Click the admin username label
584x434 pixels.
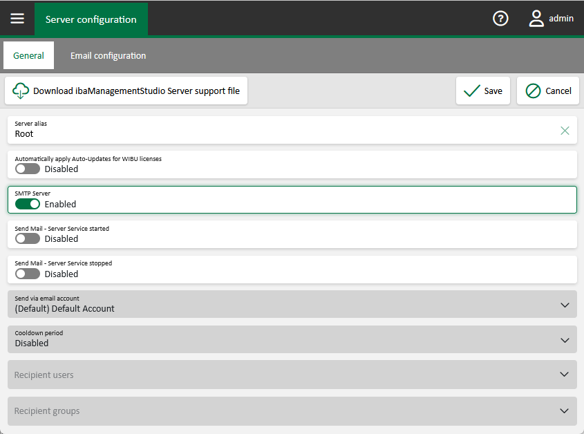coord(561,18)
